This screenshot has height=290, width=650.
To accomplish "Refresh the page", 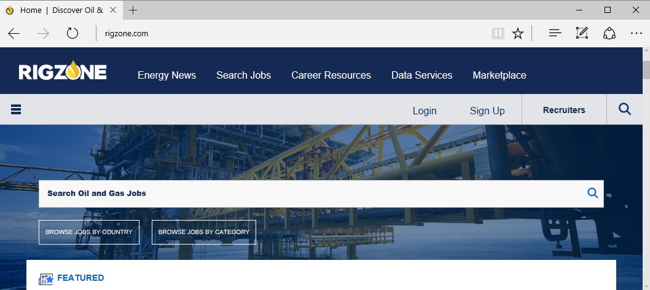I will click(72, 33).
